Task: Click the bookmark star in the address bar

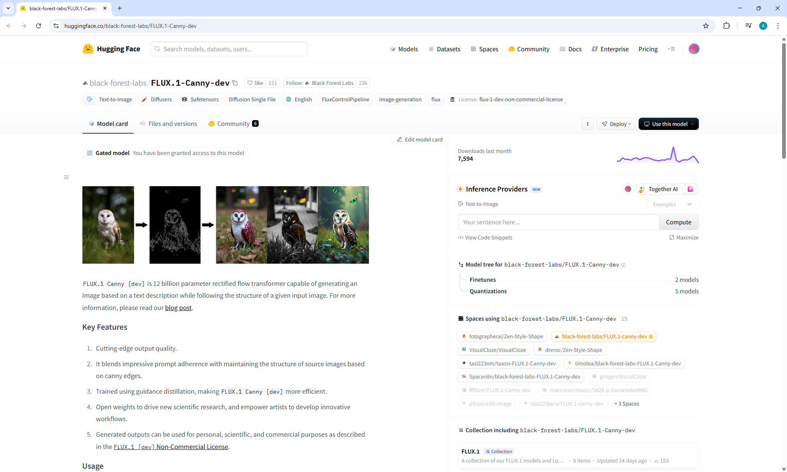Action: pos(705,26)
